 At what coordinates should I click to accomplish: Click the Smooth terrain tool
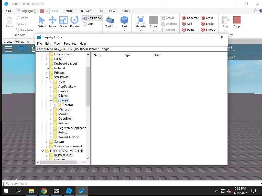pos(209,30)
